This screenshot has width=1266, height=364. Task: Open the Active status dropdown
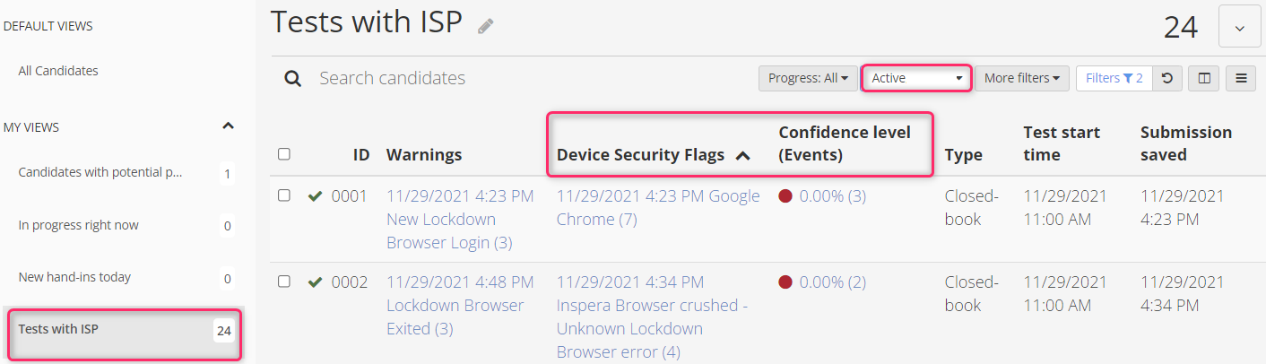(916, 78)
